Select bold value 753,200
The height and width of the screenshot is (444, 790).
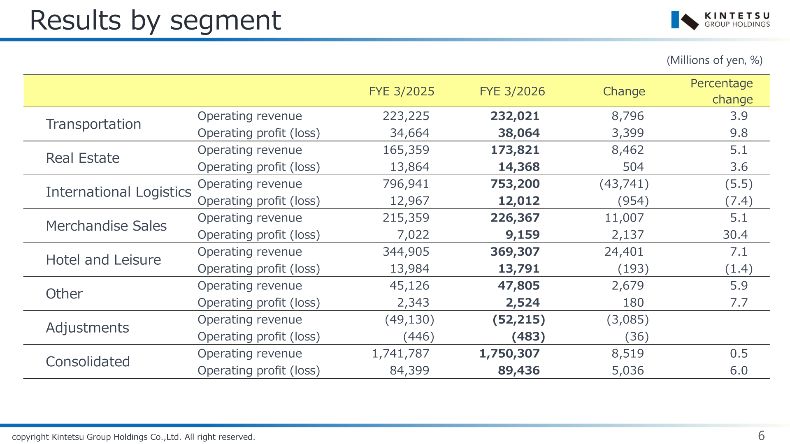click(515, 184)
